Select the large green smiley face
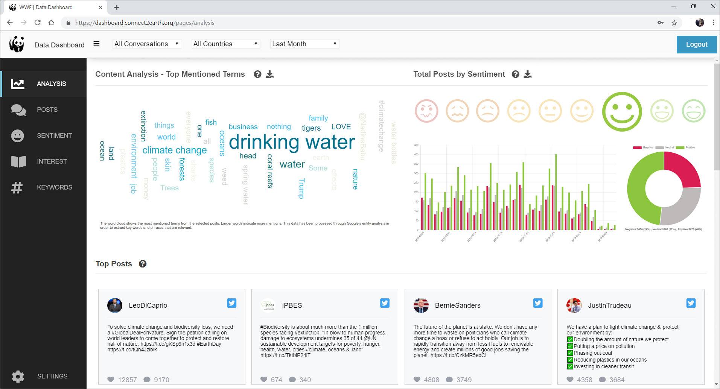 [622, 111]
